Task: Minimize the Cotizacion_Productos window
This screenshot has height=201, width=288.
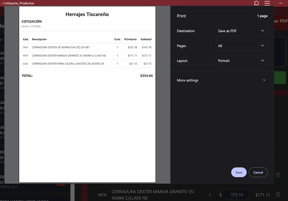Action: (x=280, y=3)
